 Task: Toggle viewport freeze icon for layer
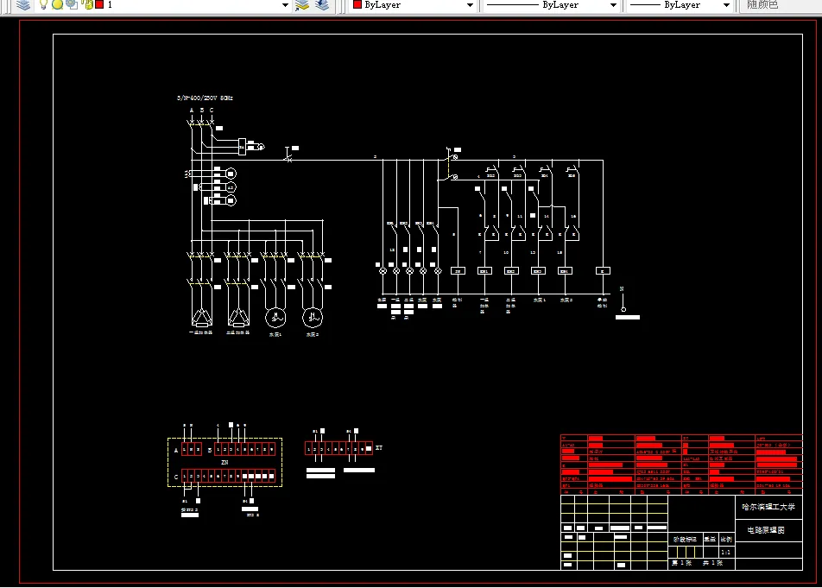coord(71,5)
